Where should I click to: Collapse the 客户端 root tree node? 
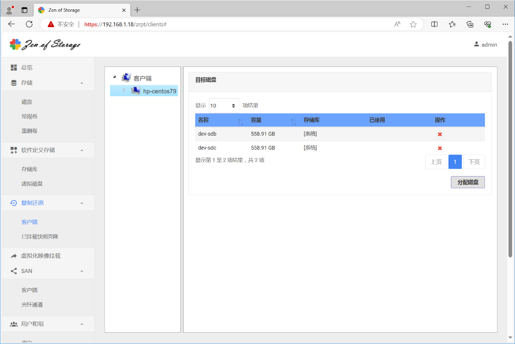[x=114, y=77]
